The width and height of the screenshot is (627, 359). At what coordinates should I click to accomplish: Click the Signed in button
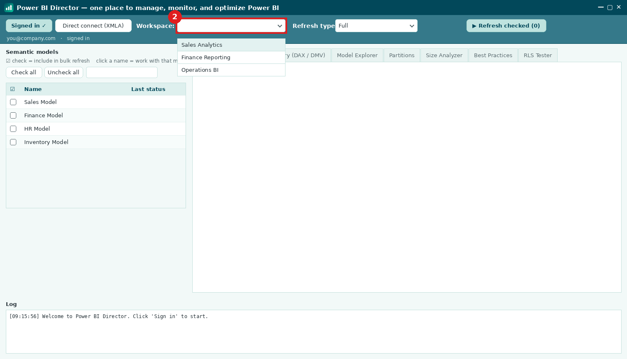tap(29, 26)
